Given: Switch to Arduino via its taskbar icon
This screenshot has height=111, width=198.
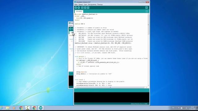Looking at the screenshot, I should [x=41, y=108].
